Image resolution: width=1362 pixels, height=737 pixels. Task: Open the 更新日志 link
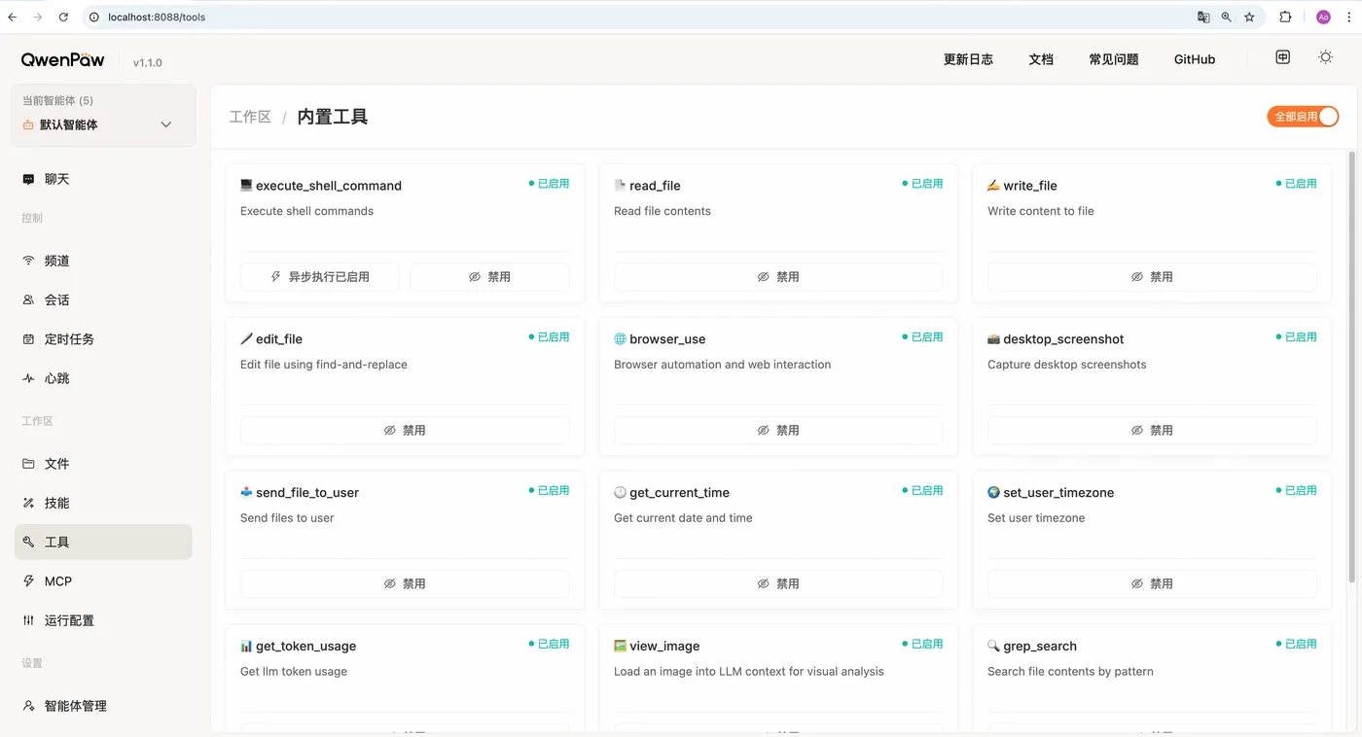coord(968,59)
